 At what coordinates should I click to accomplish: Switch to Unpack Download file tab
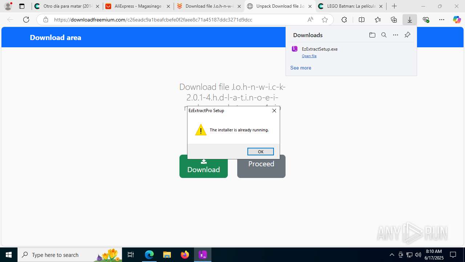click(x=279, y=6)
